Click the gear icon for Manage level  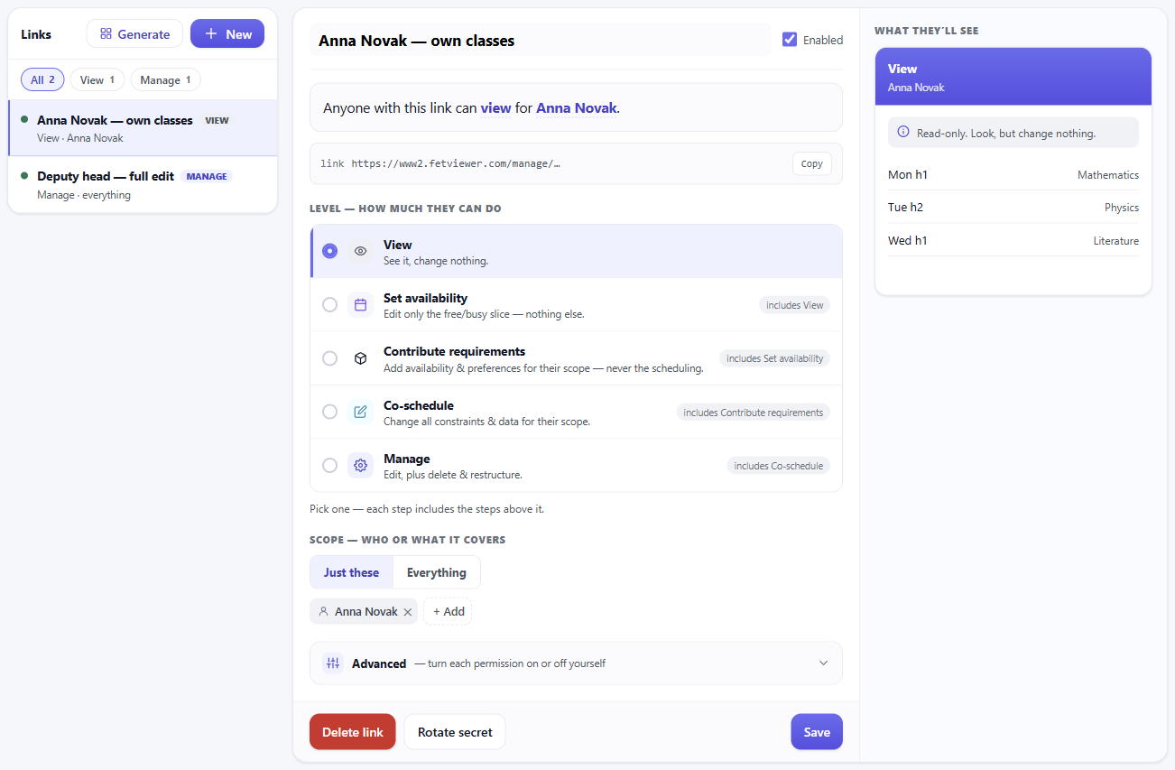point(360,466)
